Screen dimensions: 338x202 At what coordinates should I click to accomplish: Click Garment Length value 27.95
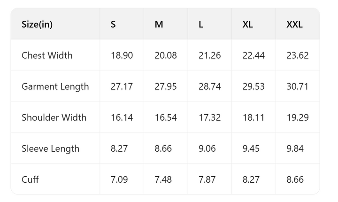point(166,86)
